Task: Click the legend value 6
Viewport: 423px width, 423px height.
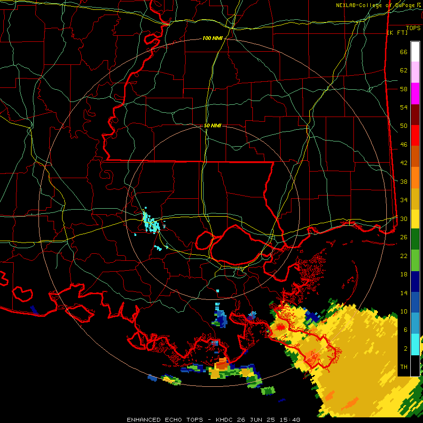Action: pyautogui.click(x=406, y=330)
